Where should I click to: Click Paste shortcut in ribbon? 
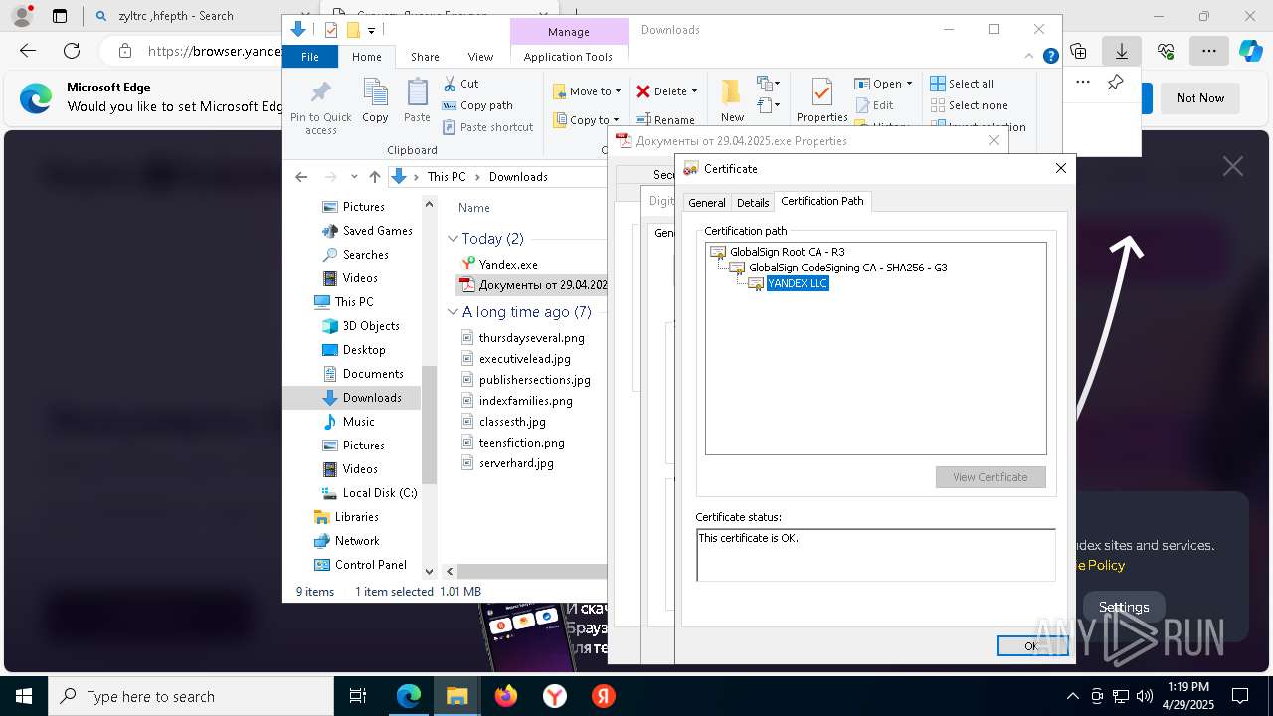[487, 127]
